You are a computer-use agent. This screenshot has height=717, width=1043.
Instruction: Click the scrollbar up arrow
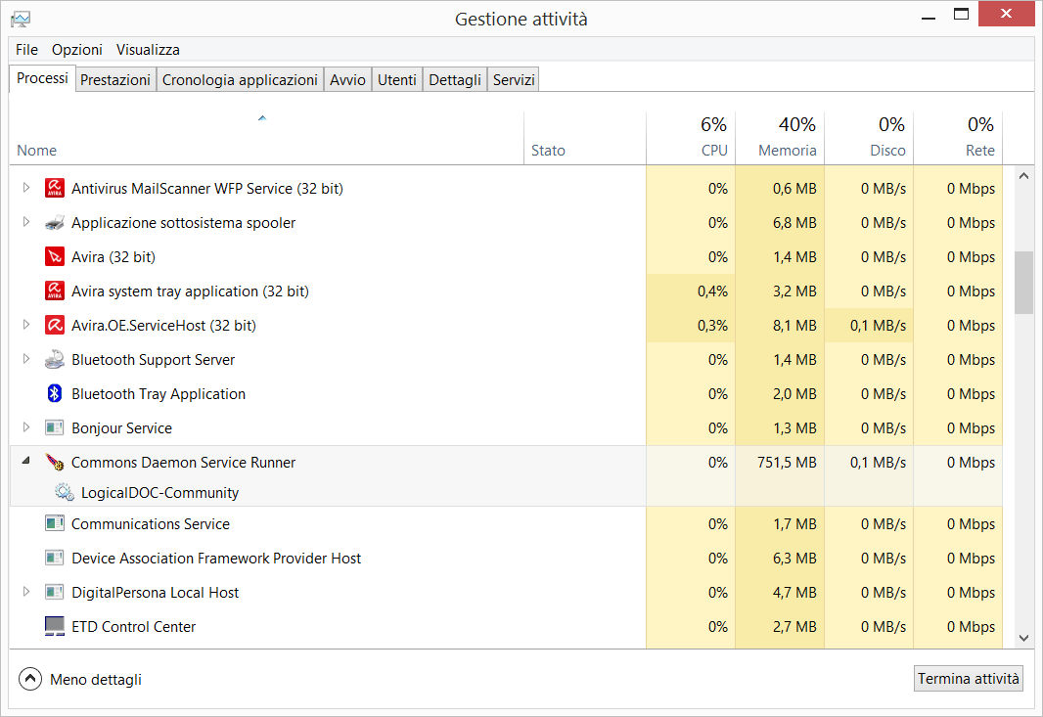coord(1023,176)
